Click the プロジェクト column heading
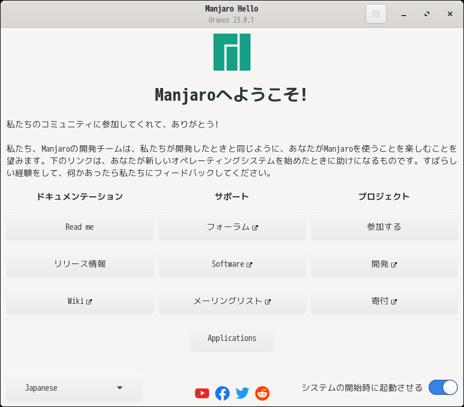Viewport: 464px width, 407px height. (x=384, y=196)
